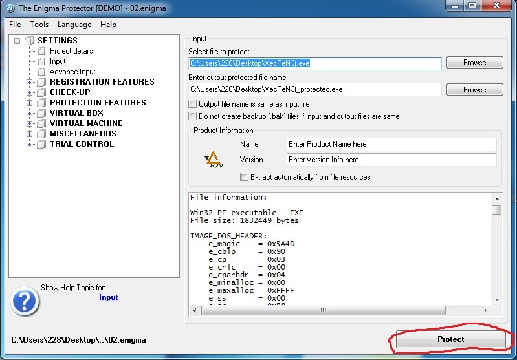Click the project path 02.enigma status text
This screenshot has height=360, width=517.
coord(78,340)
